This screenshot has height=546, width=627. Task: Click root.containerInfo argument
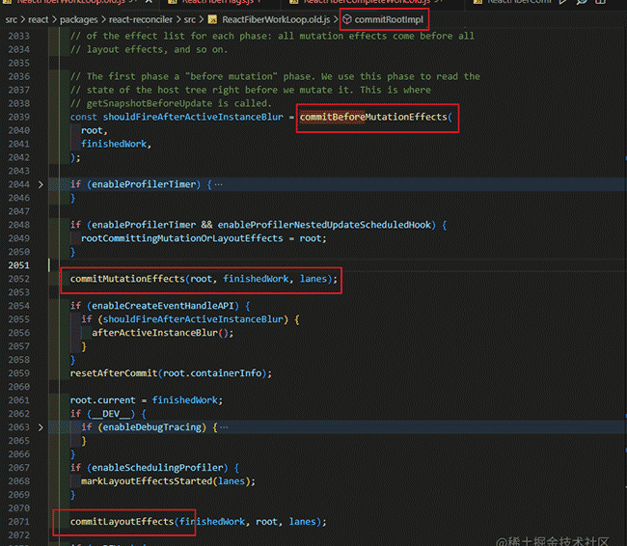point(212,373)
